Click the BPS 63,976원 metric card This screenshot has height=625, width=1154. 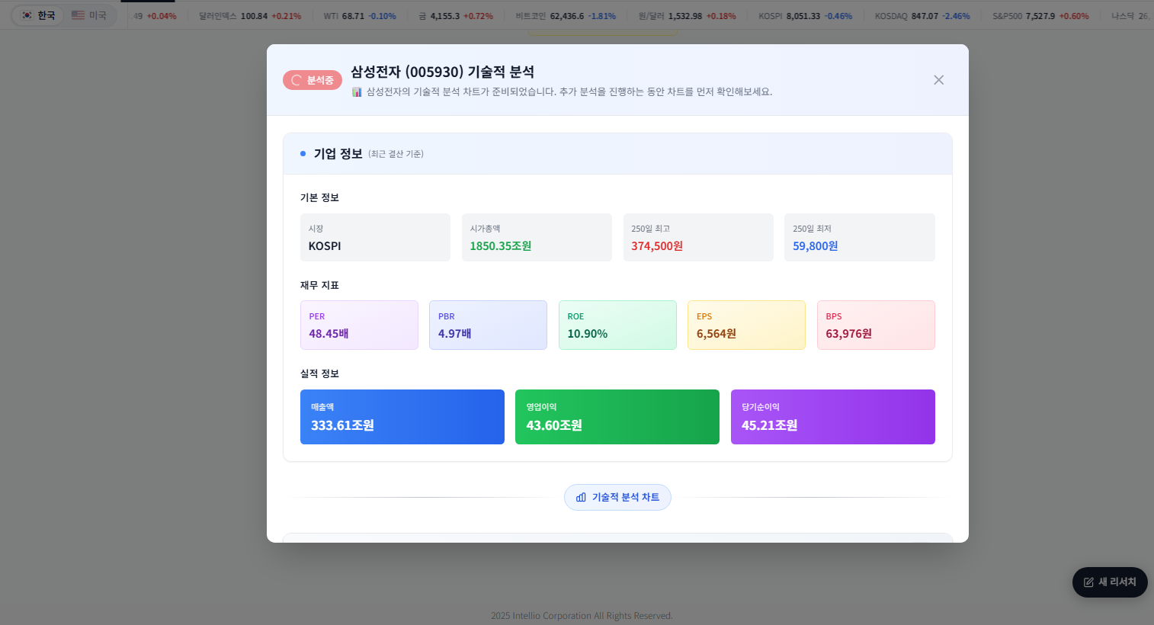tap(876, 325)
